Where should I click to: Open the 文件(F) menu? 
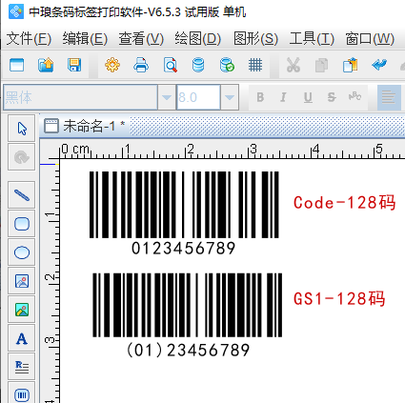tap(29, 39)
